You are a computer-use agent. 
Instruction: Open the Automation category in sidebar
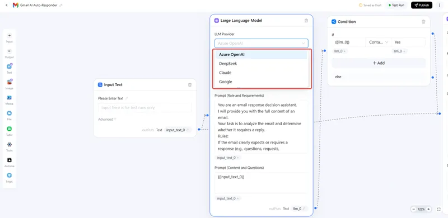[10, 162]
